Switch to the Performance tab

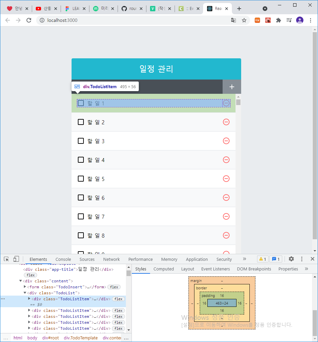pyautogui.click(x=140, y=259)
